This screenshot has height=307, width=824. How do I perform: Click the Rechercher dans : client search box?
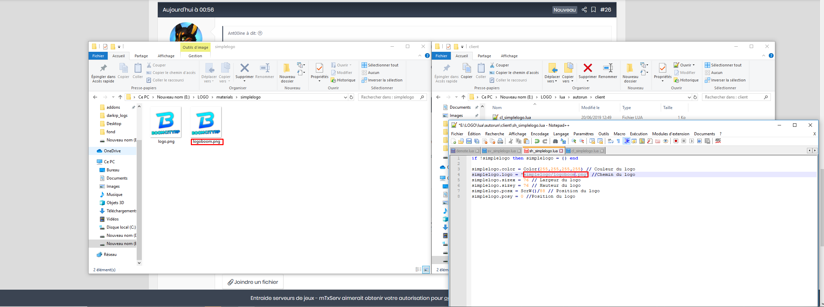736,97
